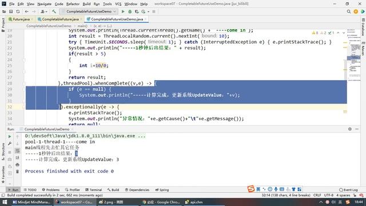
Task: Hide the Run panel with the minus icon
Action: tap(357, 129)
